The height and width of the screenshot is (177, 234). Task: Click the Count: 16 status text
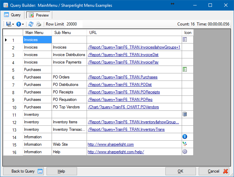pyautogui.click(x=186, y=24)
